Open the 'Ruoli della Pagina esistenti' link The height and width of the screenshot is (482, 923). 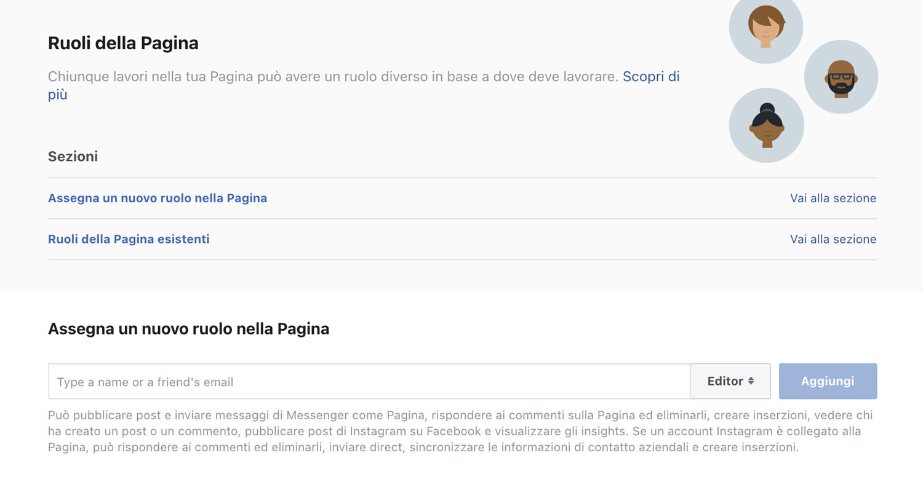(129, 239)
